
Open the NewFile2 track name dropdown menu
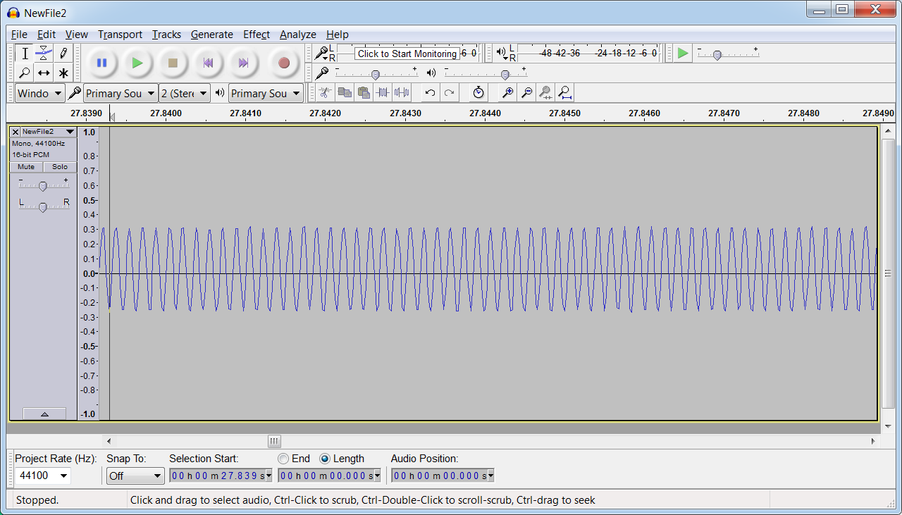tap(47, 132)
